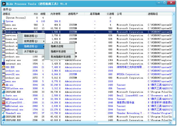Click the 10,780 K memory value
Image resolution: width=177 pixels, height=126 pixels.
[56, 28]
